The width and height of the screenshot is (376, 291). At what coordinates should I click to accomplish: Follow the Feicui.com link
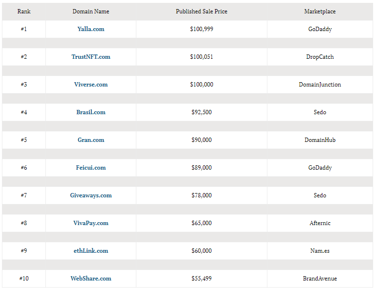pos(90,168)
